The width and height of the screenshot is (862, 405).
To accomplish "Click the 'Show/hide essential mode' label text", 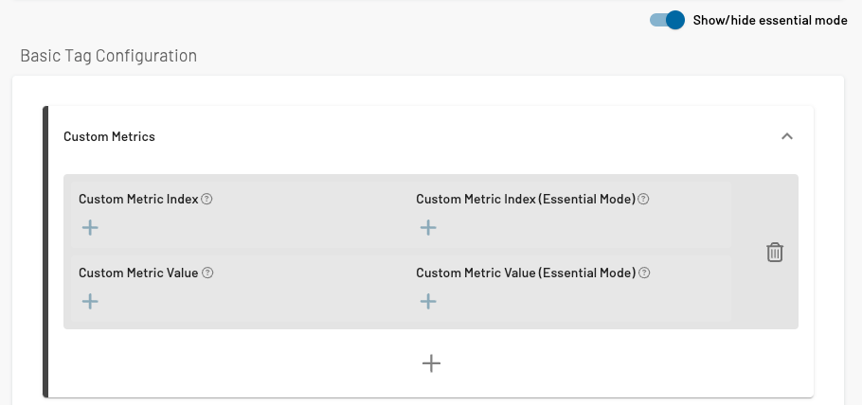I will coord(769,20).
